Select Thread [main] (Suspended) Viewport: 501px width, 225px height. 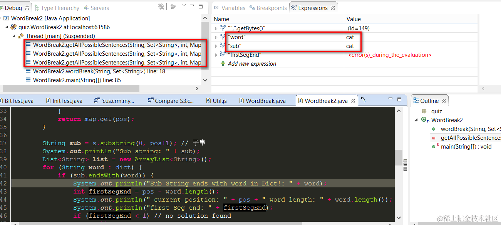coord(60,36)
